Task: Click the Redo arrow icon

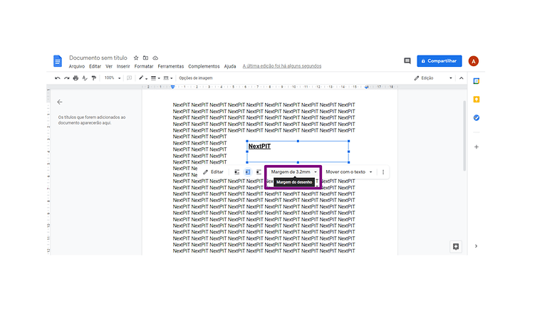Action: click(x=66, y=78)
